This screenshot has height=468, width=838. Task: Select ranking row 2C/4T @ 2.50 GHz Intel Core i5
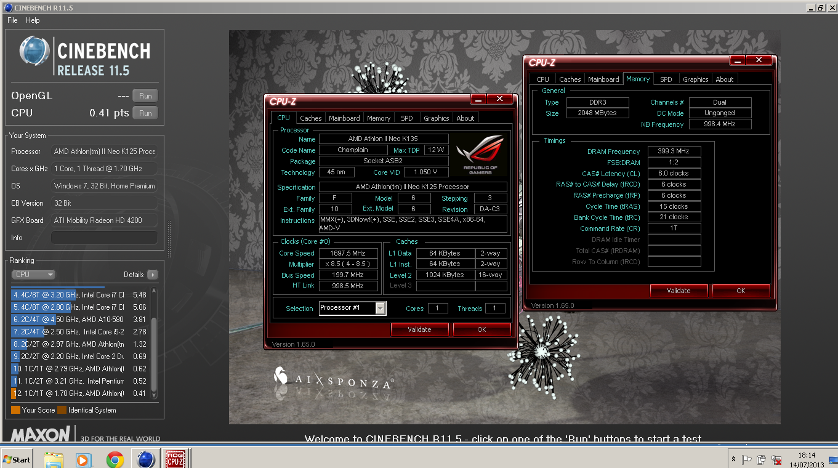80,332
